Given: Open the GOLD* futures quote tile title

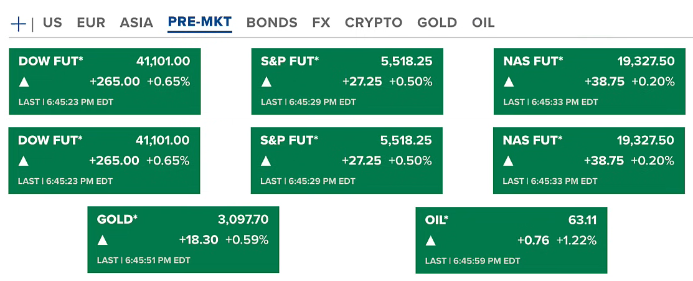Looking at the screenshot, I should (x=117, y=220).
